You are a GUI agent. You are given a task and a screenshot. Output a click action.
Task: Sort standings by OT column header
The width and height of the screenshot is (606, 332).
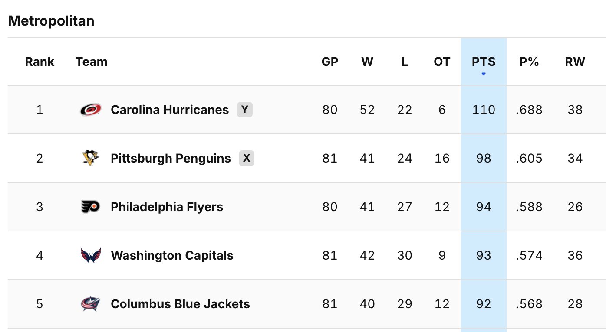pyautogui.click(x=442, y=62)
